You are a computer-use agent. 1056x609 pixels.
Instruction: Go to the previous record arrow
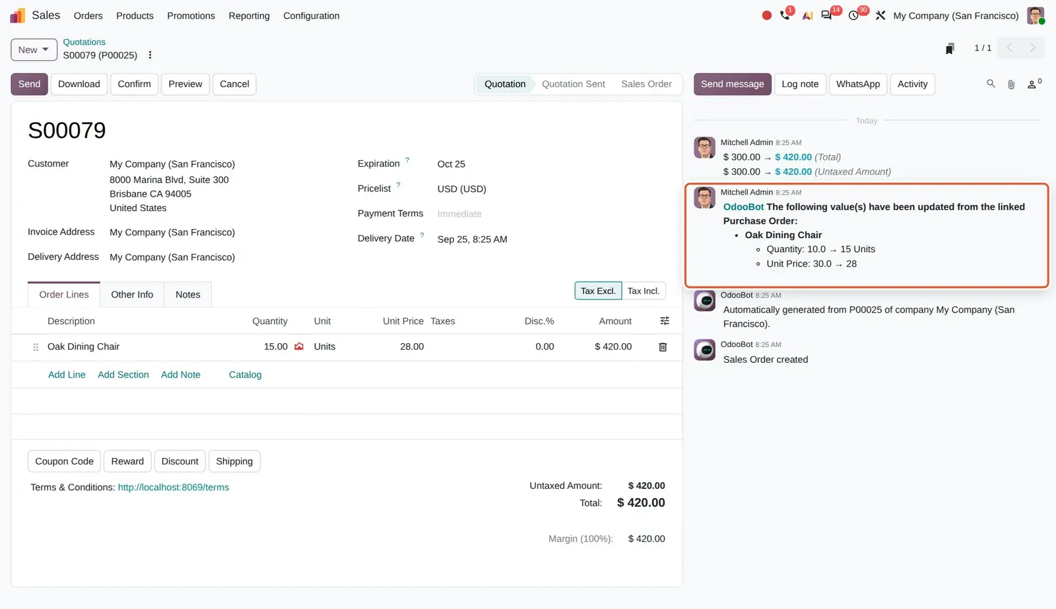tap(1009, 48)
